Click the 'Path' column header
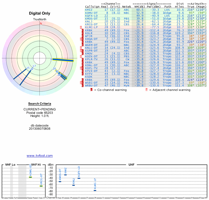 pos(168,7)
